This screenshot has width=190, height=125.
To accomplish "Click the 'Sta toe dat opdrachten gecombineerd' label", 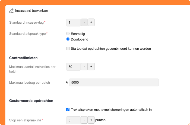I will (111, 49).
